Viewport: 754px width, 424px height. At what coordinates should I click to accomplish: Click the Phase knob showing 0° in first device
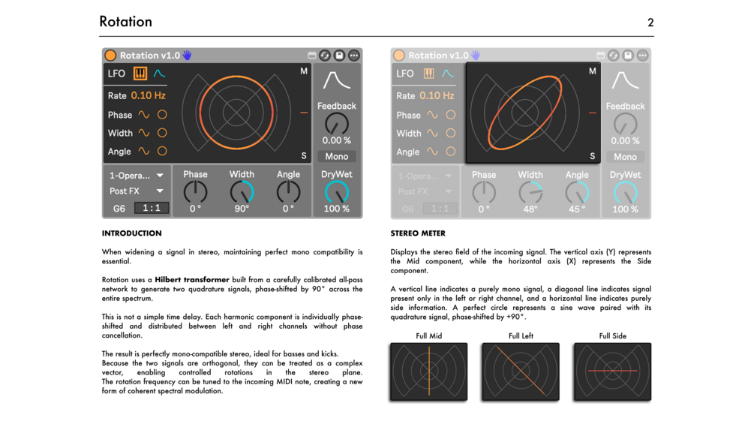coord(195,192)
